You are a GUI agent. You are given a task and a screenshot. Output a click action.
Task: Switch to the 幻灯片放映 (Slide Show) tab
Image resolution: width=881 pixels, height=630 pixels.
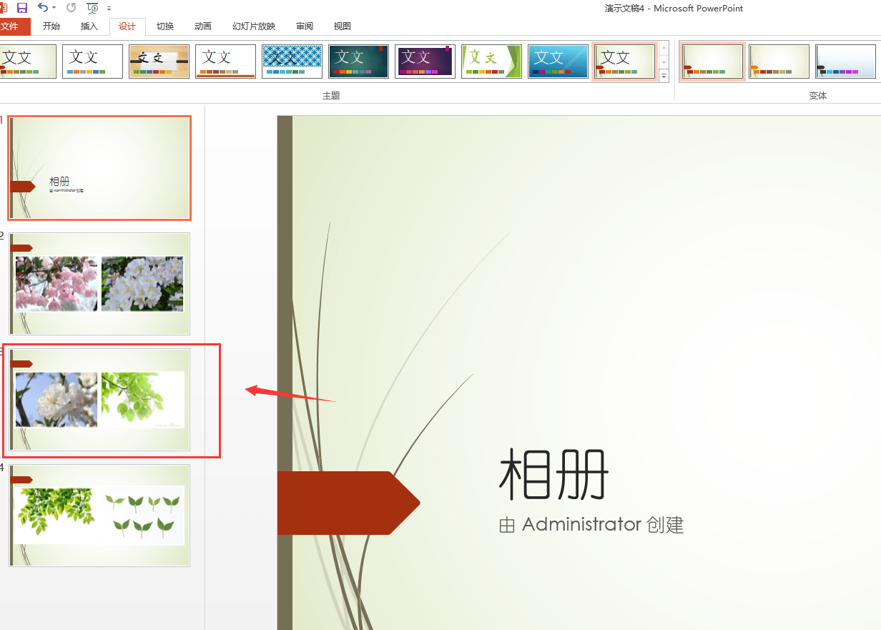(x=254, y=26)
